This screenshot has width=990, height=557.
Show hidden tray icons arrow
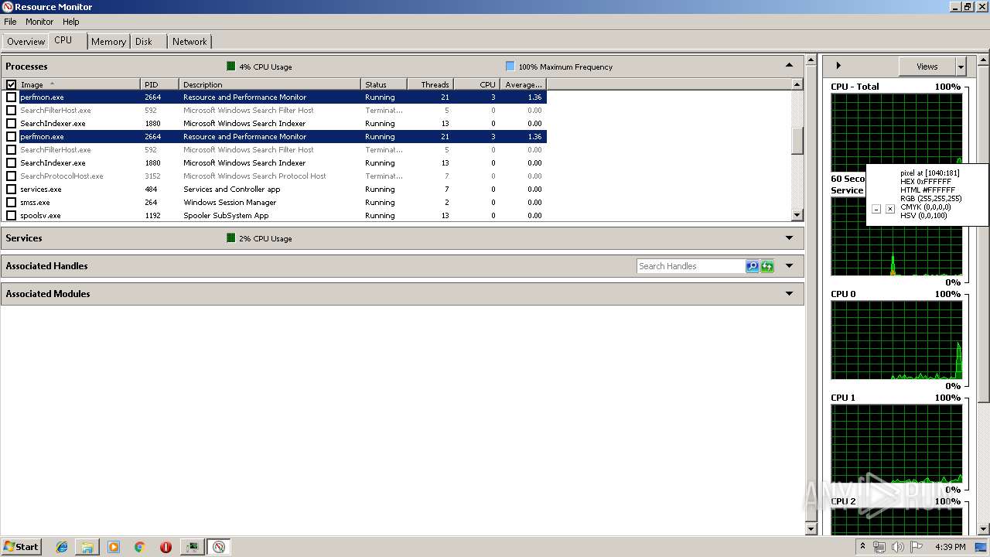[862, 547]
